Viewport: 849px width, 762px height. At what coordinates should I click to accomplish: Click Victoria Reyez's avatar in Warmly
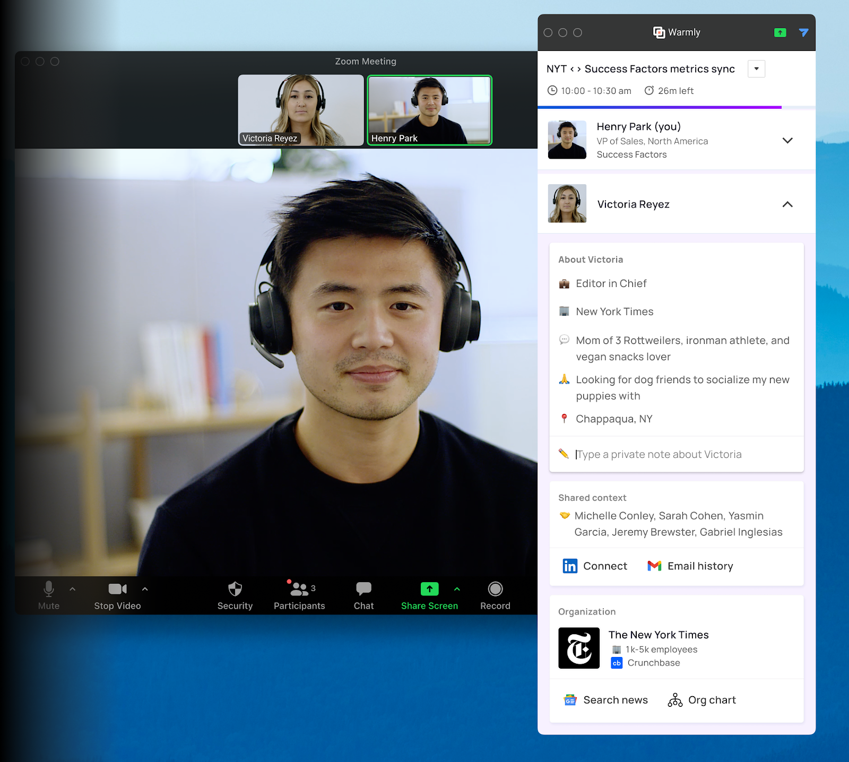tap(567, 203)
